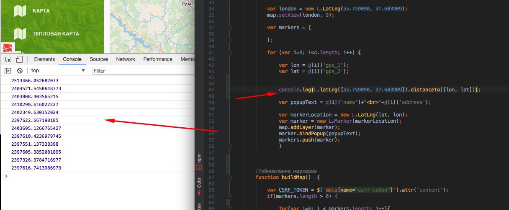Open the КАРТА menu item
Screen dimensions: 509x210
point(41,10)
